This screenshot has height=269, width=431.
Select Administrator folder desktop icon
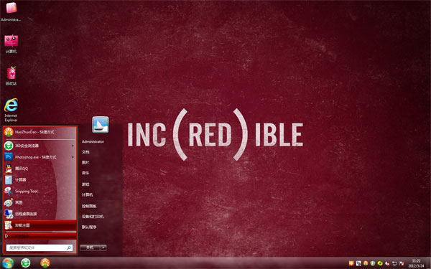(11, 11)
